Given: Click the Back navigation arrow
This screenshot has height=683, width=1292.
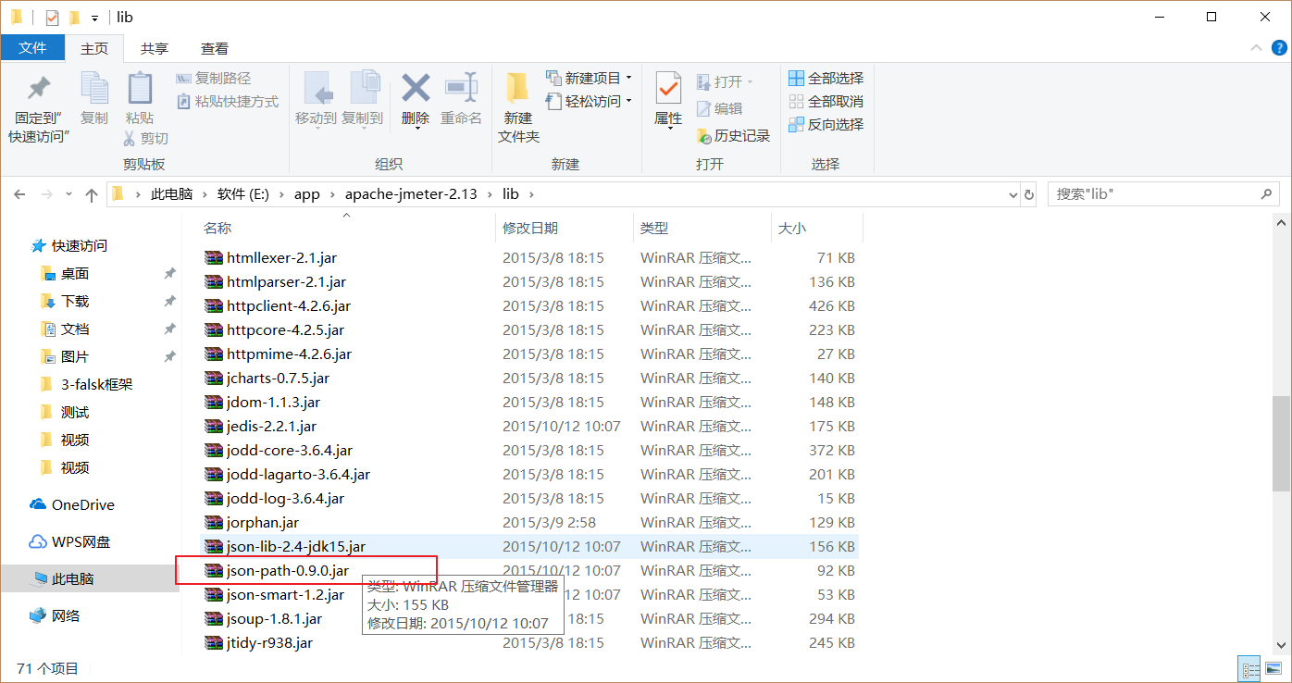Looking at the screenshot, I should (x=19, y=194).
